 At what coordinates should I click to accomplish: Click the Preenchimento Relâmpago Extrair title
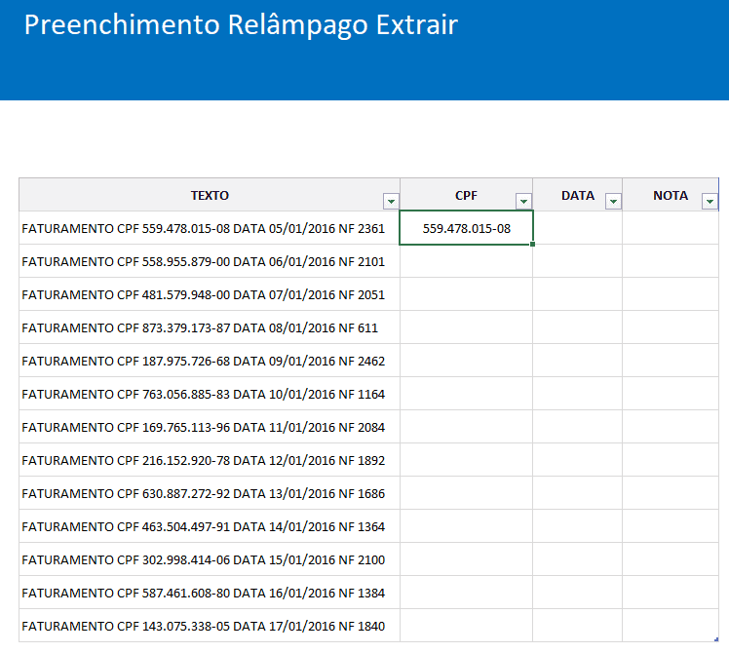click(241, 25)
